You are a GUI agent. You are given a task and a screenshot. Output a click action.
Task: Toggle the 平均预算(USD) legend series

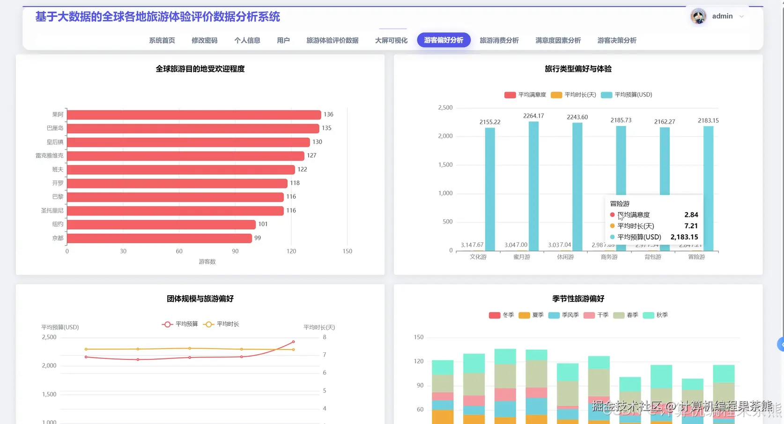pos(627,95)
